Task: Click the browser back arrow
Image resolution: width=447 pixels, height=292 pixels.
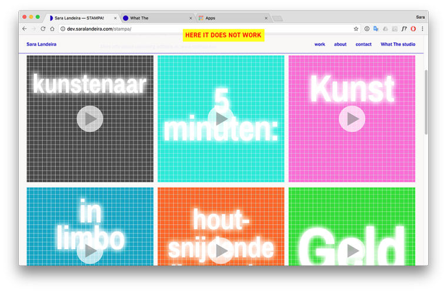Action: (x=25, y=29)
